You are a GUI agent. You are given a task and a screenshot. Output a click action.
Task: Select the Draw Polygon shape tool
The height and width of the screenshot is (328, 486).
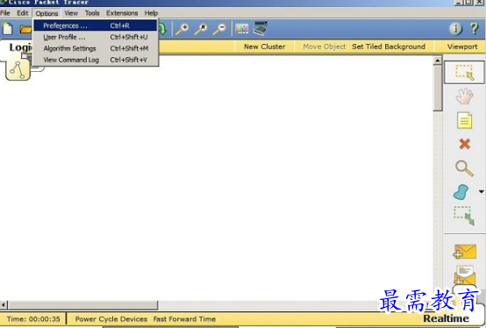[x=461, y=192]
